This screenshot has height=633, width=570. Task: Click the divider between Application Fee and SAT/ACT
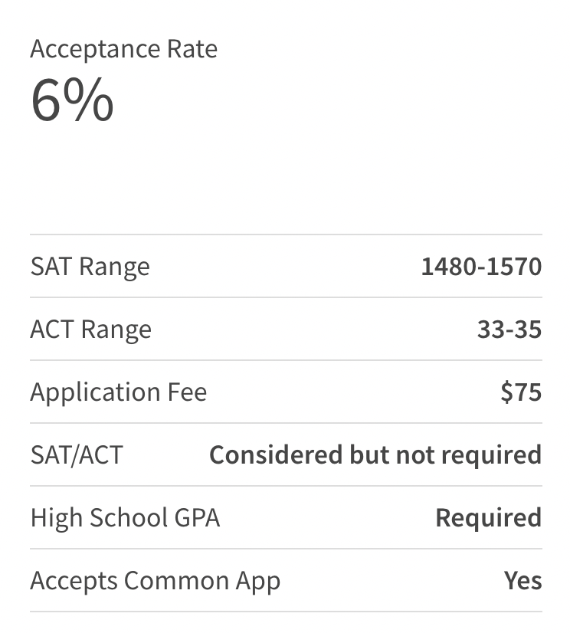pos(285,423)
